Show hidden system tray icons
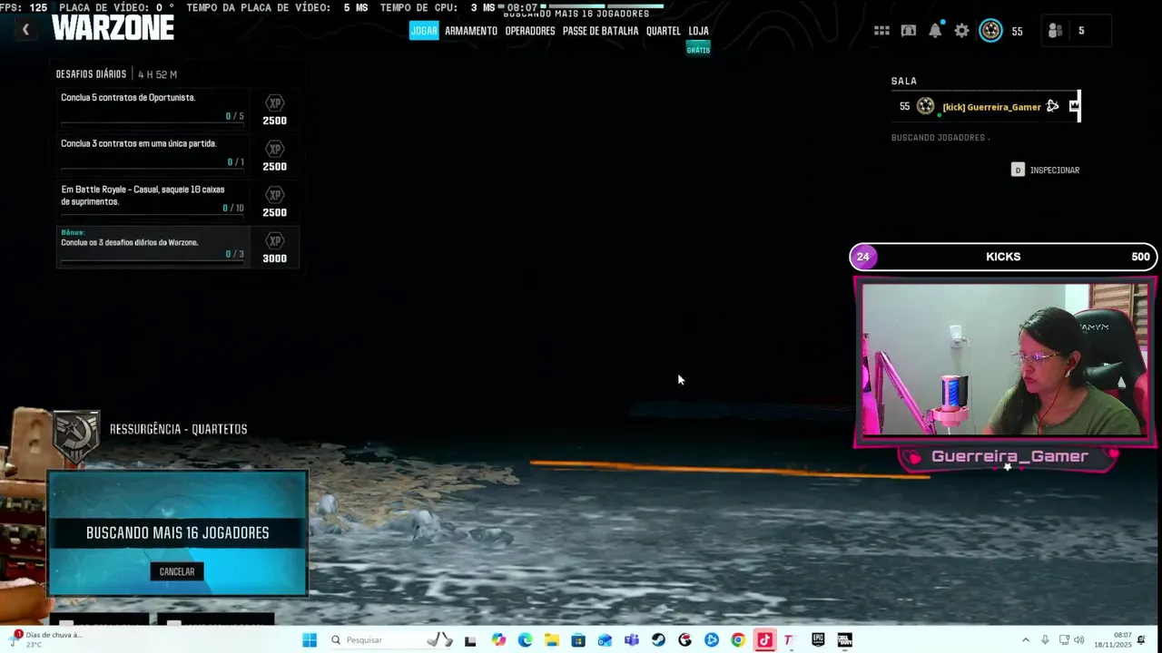Image resolution: width=1162 pixels, height=653 pixels. (1026, 640)
